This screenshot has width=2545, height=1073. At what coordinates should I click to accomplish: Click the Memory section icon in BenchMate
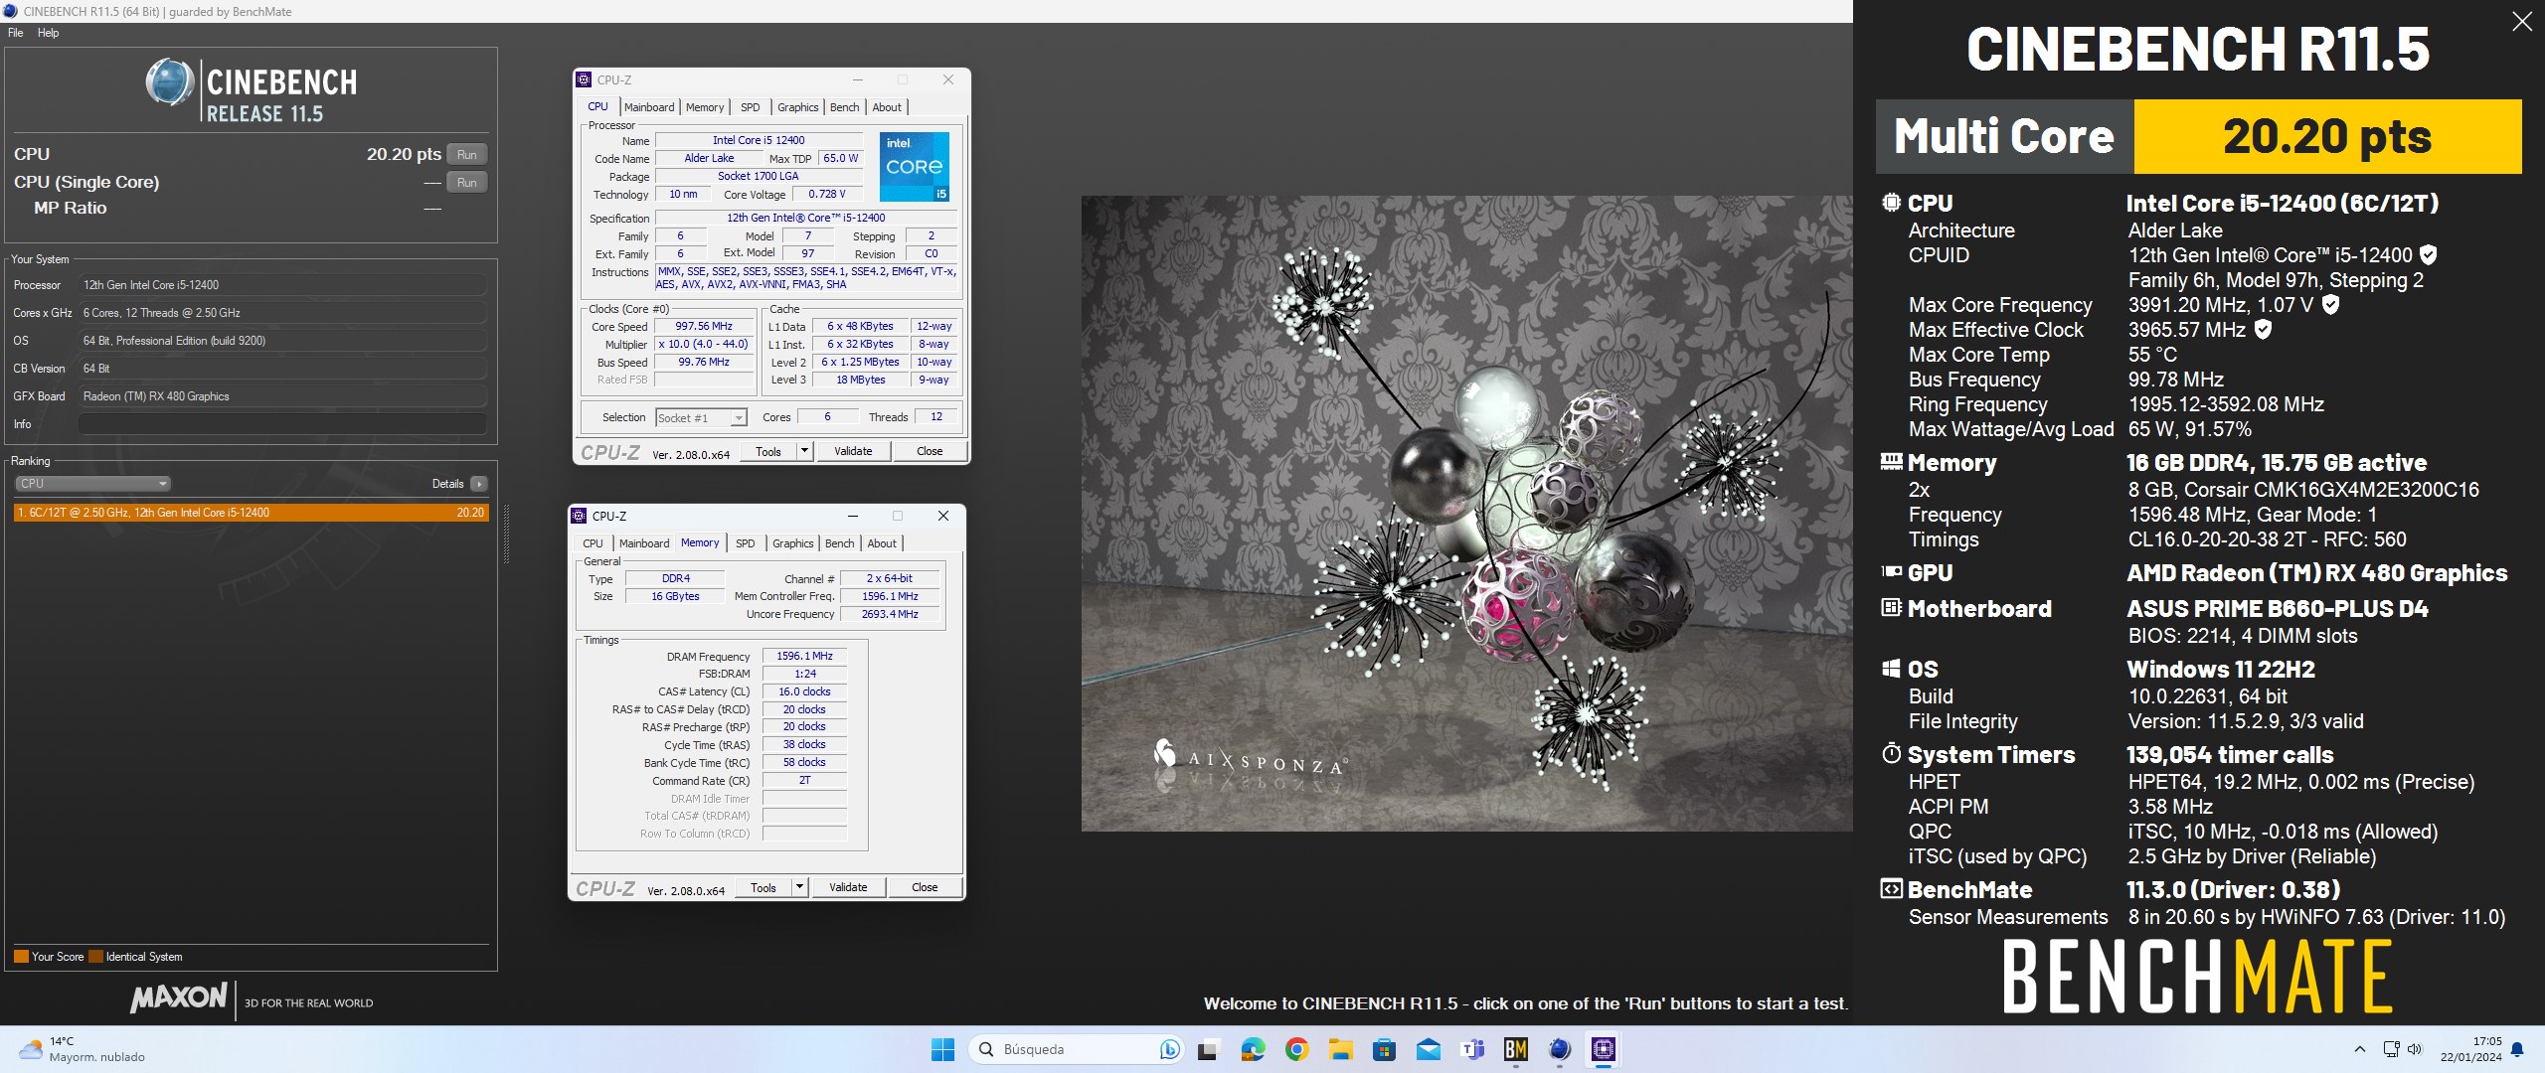click(1891, 462)
